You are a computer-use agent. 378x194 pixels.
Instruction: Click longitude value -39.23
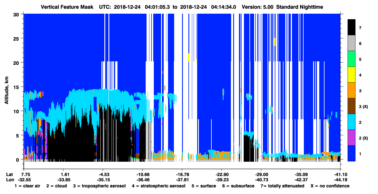pyautogui.click(x=222, y=179)
